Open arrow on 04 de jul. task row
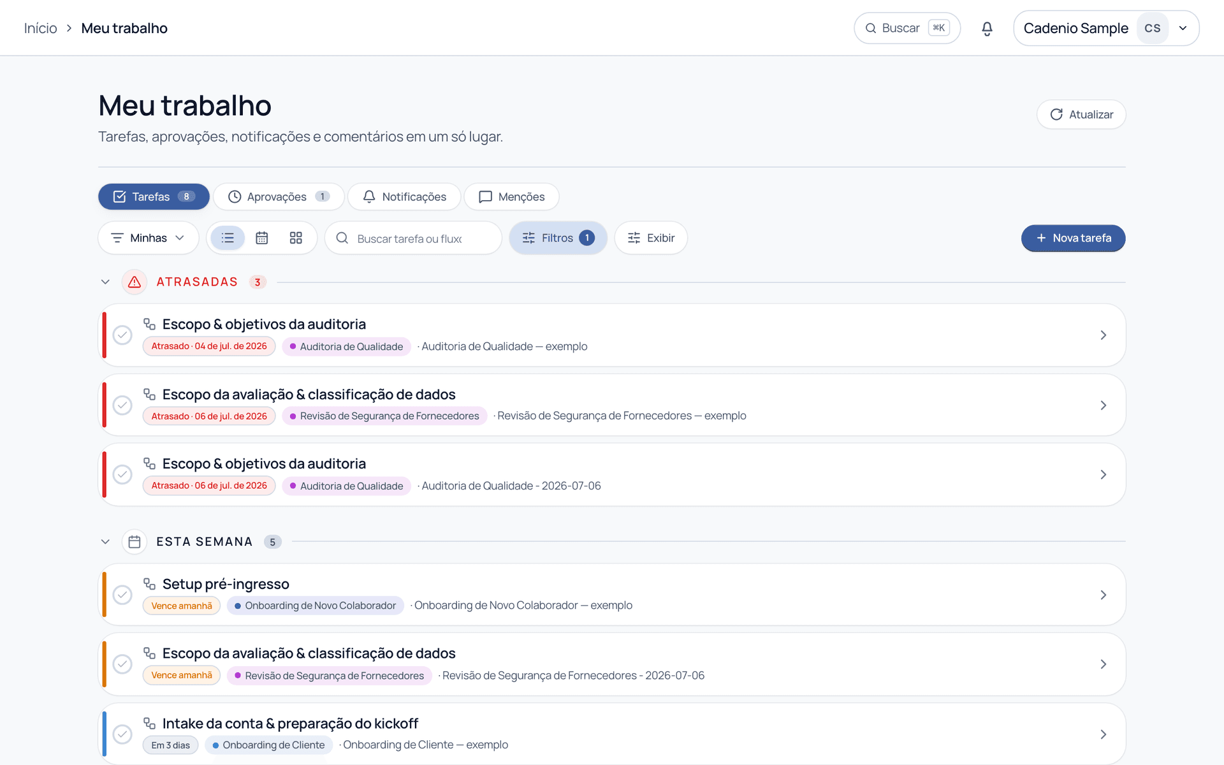 1103,335
